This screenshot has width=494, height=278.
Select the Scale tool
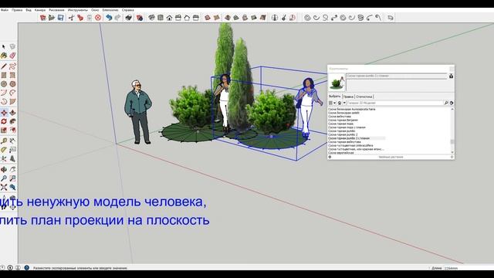(x=4, y=131)
